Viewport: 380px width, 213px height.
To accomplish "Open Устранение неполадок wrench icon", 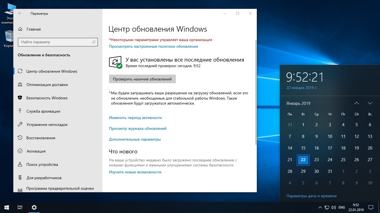I will point(20,125).
